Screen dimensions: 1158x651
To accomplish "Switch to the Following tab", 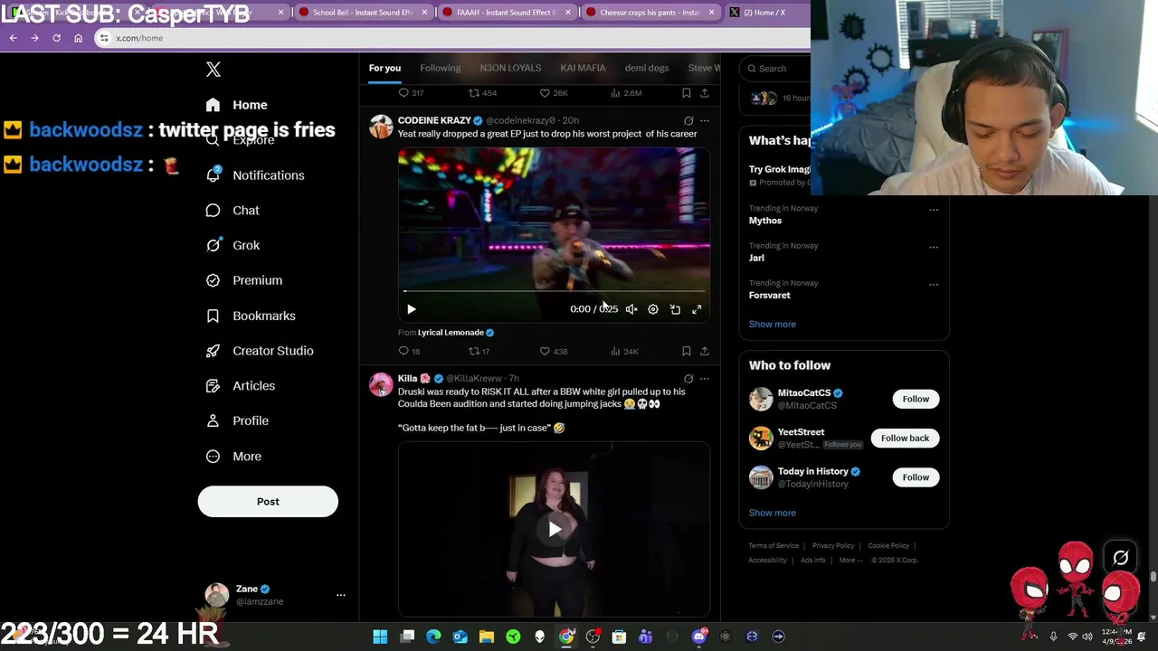I will (x=440, y=68).
